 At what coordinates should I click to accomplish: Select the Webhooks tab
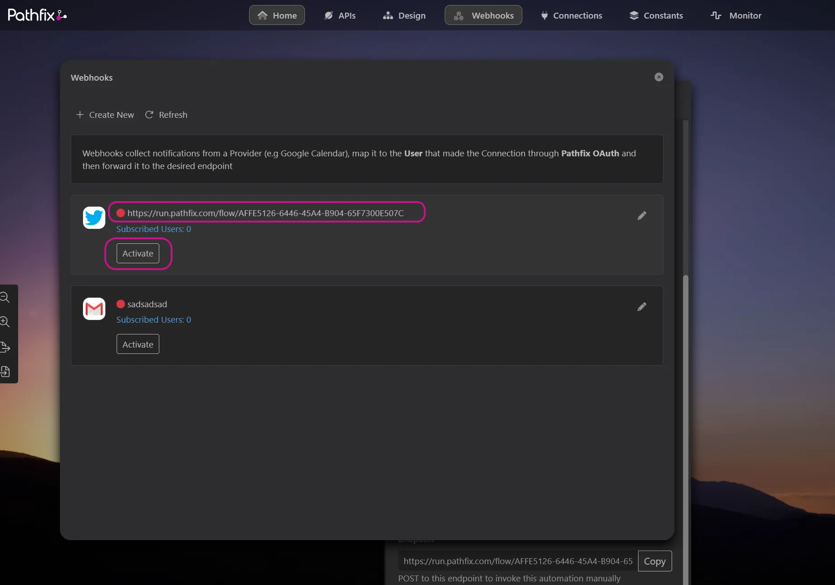pyautogui.click(x=483, y=15)
